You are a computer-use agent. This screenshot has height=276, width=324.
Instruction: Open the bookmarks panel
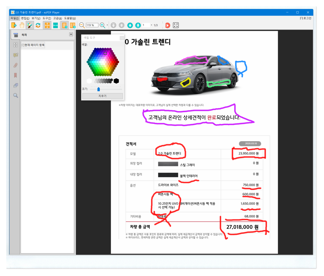[x=15, y=75]
